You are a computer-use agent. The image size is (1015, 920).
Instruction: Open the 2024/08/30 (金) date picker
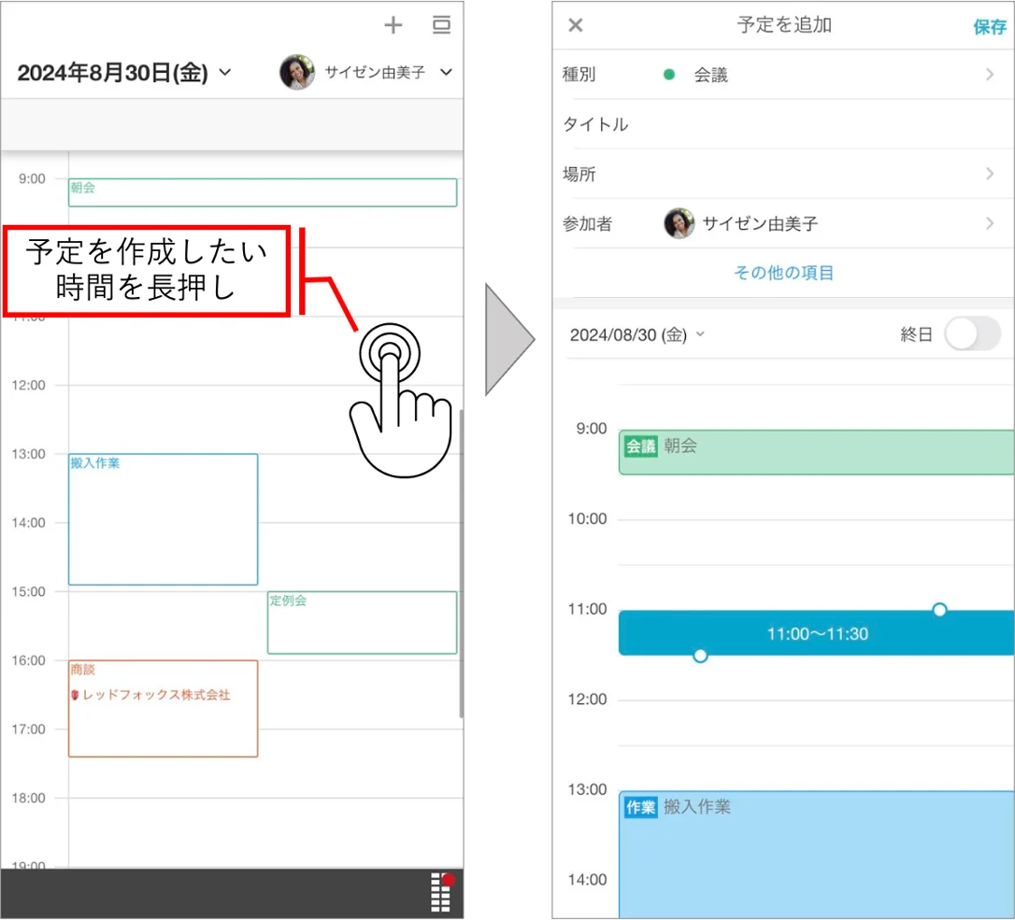coord(636,335)
